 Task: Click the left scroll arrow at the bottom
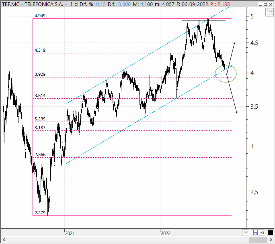click(4, 240)
